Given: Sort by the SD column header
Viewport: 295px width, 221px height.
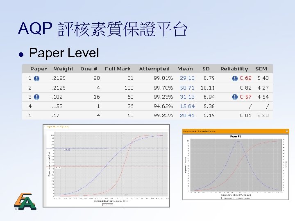Looking at the screenshot, I should [206, 69].
